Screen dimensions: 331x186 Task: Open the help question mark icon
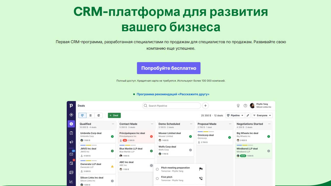[x=245, y=106]
